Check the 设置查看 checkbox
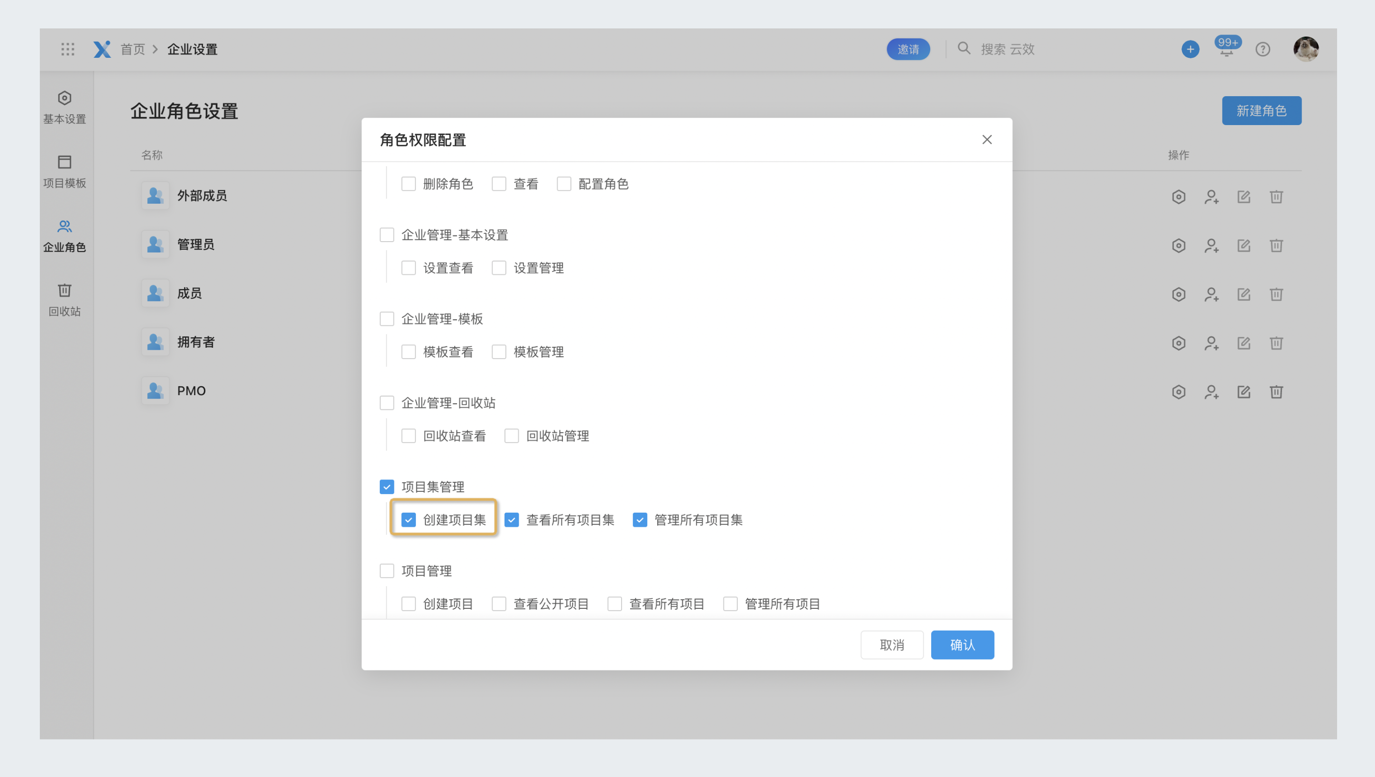Image resolution: width=1375 pixels, height=777 pixels. 409,267
